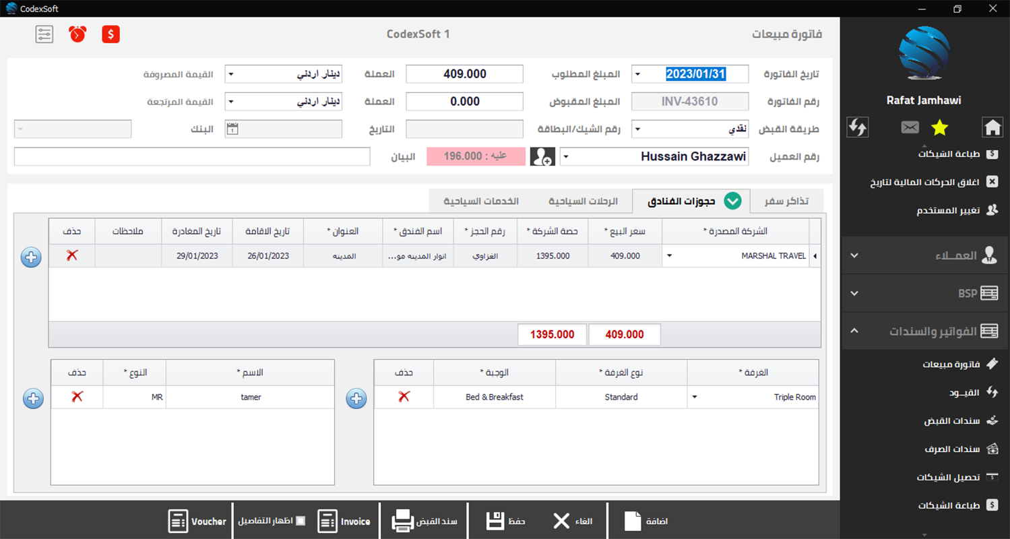The width and height of the screenshot is (1010, 539).
Task: Select the 26/01/2023 stay date cell
Action: pyautogui.click(x=268, y=256)
